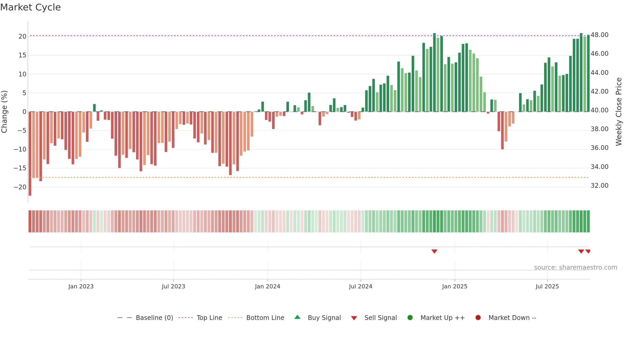Screen dimensions: 626x352
Task: Click the 32.00 price axis label
Action: pos(599,186)
